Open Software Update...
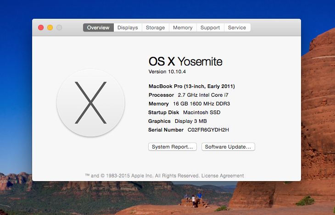335x215 pixels. (x=228, y=147)
